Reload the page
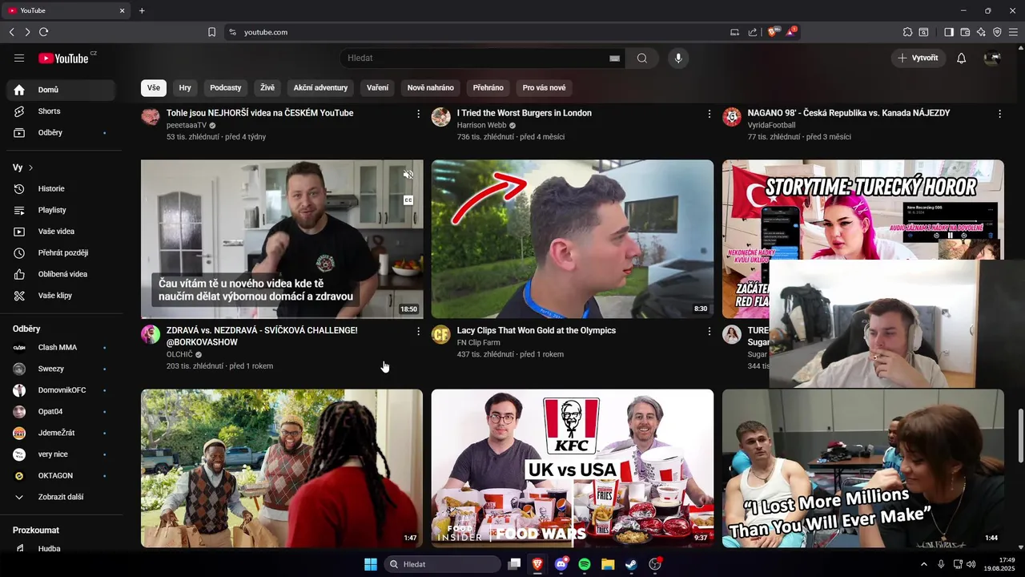The image size is (1025, 577). click(x=43, y=32)
